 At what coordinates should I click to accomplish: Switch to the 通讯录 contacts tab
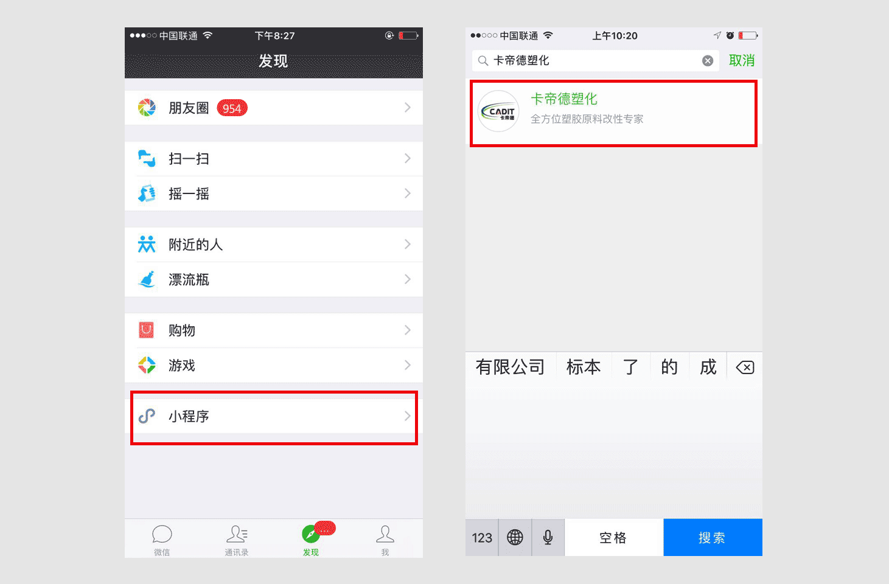tap(237, 540)
